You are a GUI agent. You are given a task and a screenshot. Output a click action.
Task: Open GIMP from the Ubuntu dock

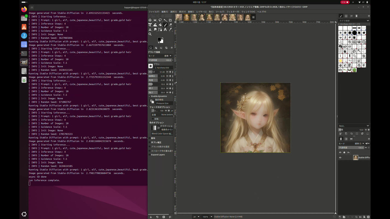24,62
